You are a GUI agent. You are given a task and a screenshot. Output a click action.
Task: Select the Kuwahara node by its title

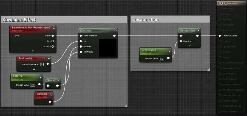(86, 30)
